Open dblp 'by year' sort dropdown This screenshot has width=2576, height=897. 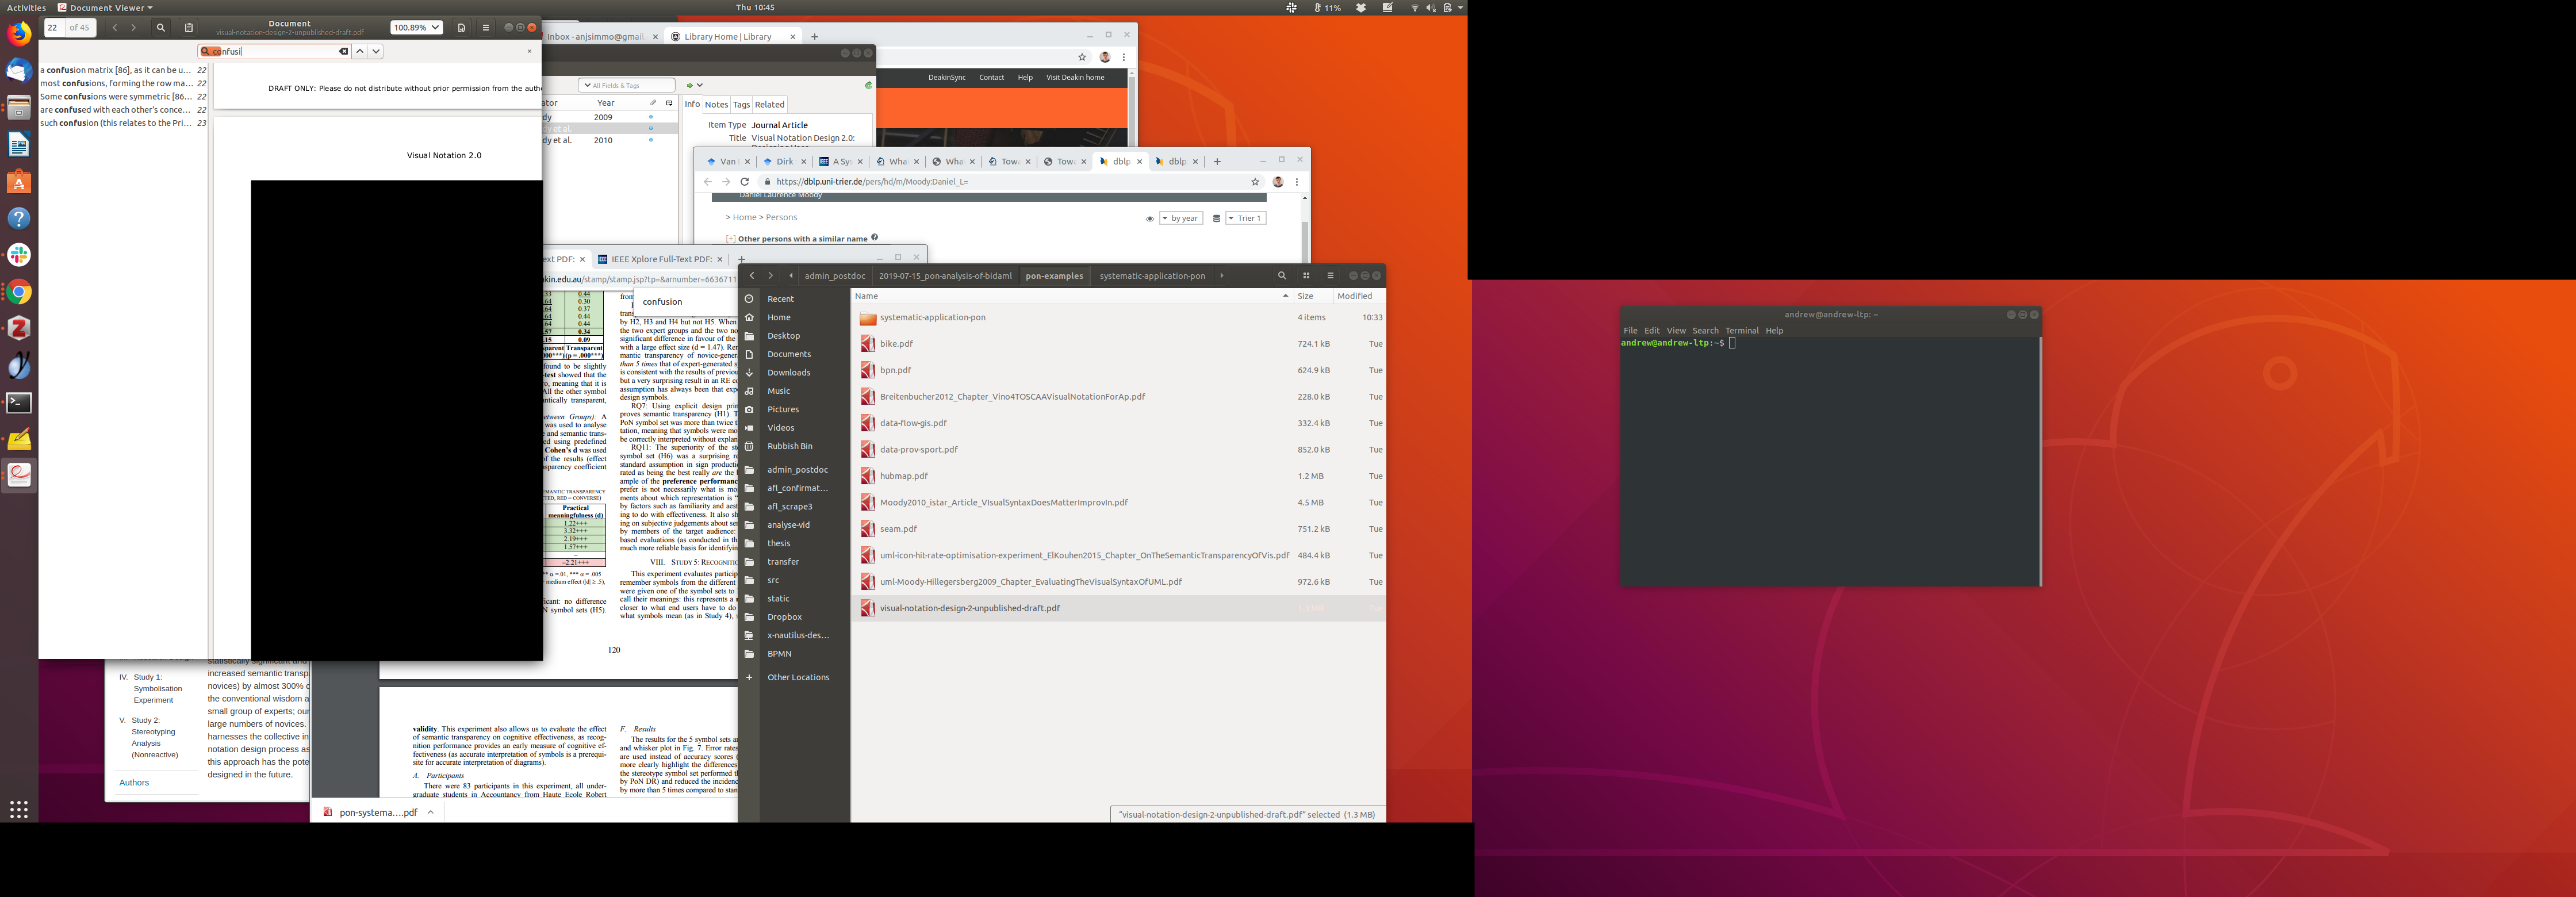1181,218
